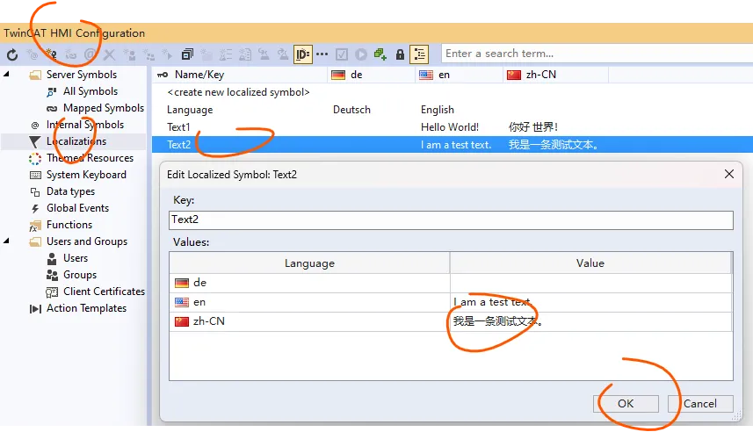
Task: Open Functions tree item
Action: 69,225
